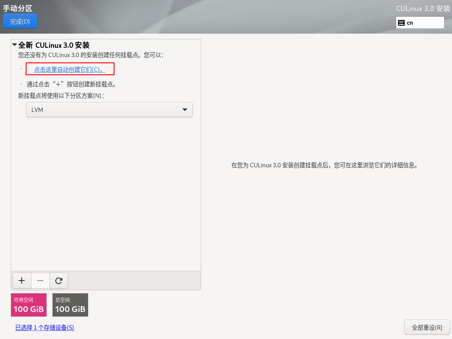Click the keyboard layout icon beside cn
The width and height of the screenshot is (452, 339).
pyautogui.click(x=401, y=23)
